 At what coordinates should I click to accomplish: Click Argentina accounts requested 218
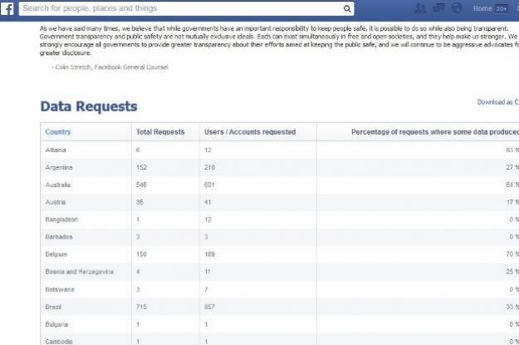pos(209,167)
